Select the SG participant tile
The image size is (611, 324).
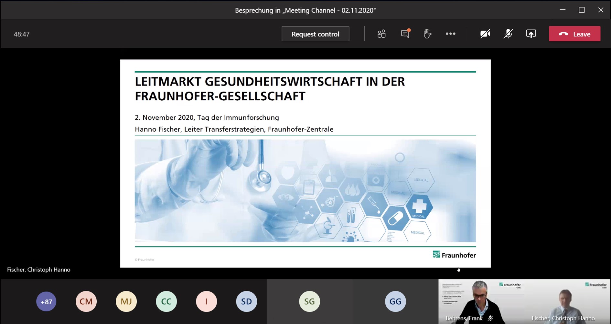[x=309, y=301]
